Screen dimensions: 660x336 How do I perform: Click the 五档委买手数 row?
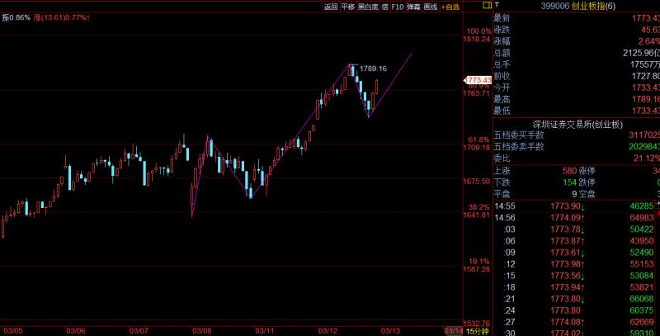pyautogui.click(x=577, y=135)
